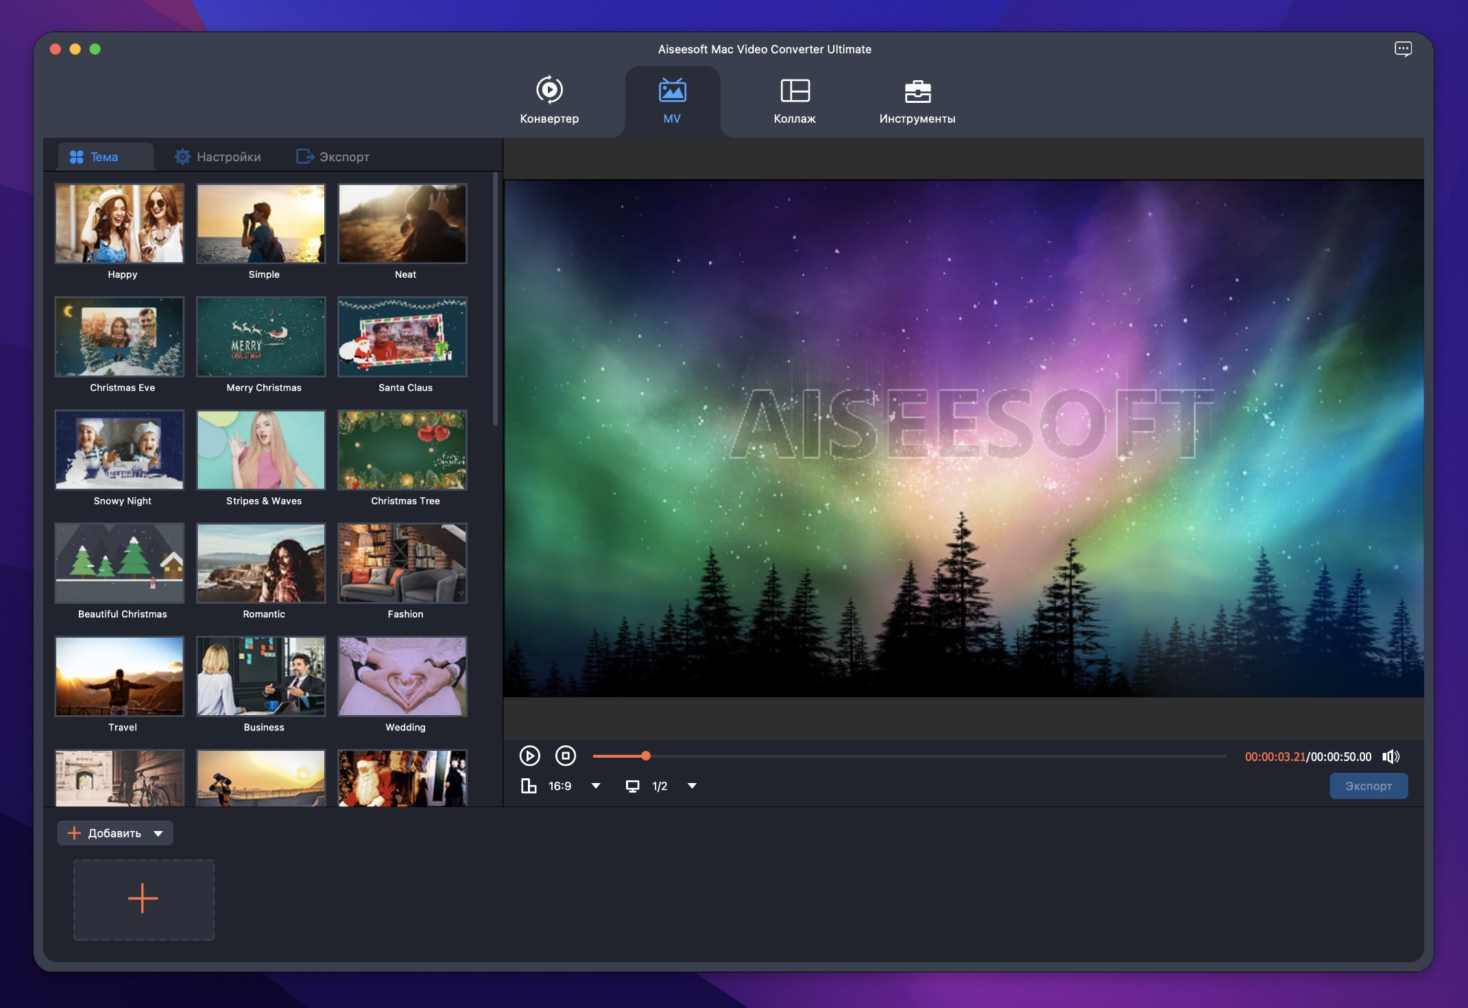Viewport: 1468px width, 1008px height.
Task: Click the empty clip placeholder plus
Action: 143,898
